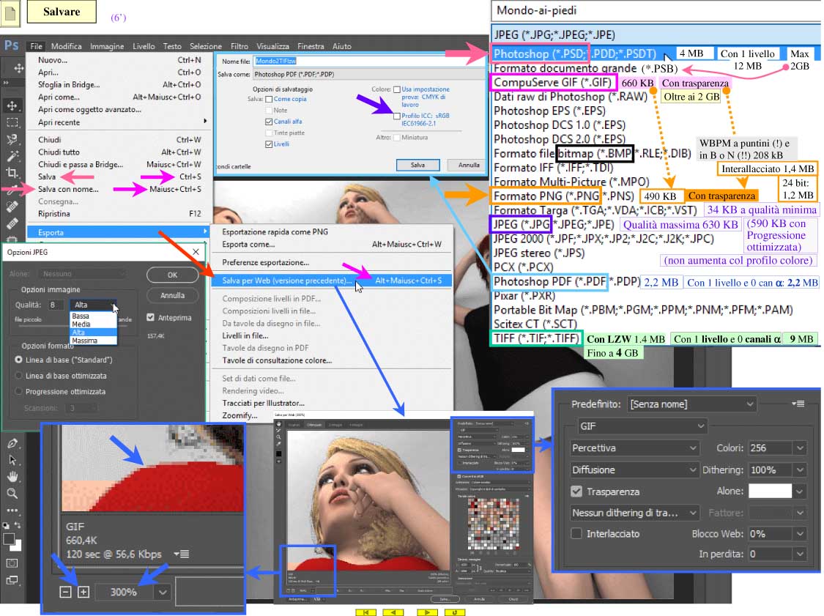Enable the Profilo ICC sRGB checkbox
824x616 pixels.
tap(397, 116)
